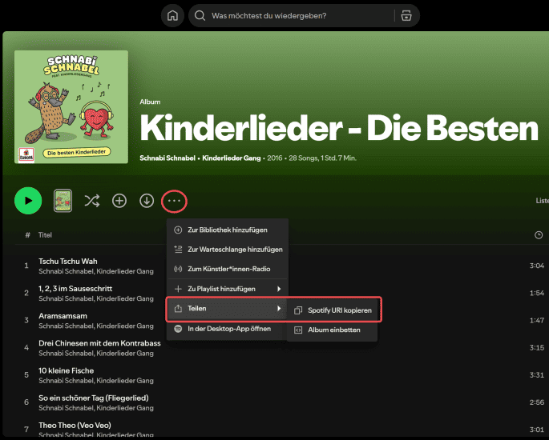
Task: Click duration 3:04 of track 1
Action: click(x=537, y=266)
